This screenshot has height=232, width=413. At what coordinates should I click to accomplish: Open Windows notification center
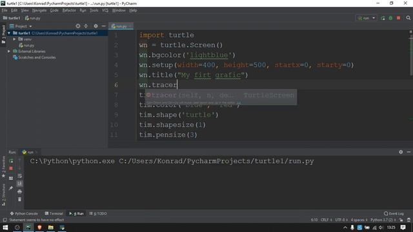point(403,227)
